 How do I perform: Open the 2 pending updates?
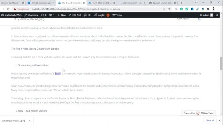[44, 15]
